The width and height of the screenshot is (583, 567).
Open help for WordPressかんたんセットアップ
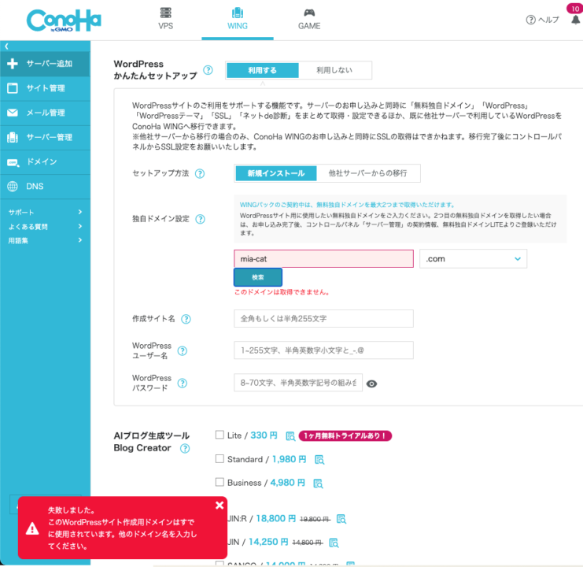[208, 70]
